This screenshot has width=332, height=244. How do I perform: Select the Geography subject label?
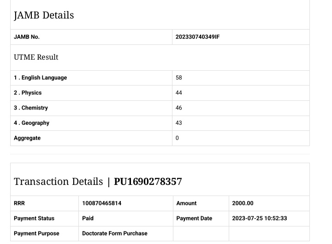[31, 123]
